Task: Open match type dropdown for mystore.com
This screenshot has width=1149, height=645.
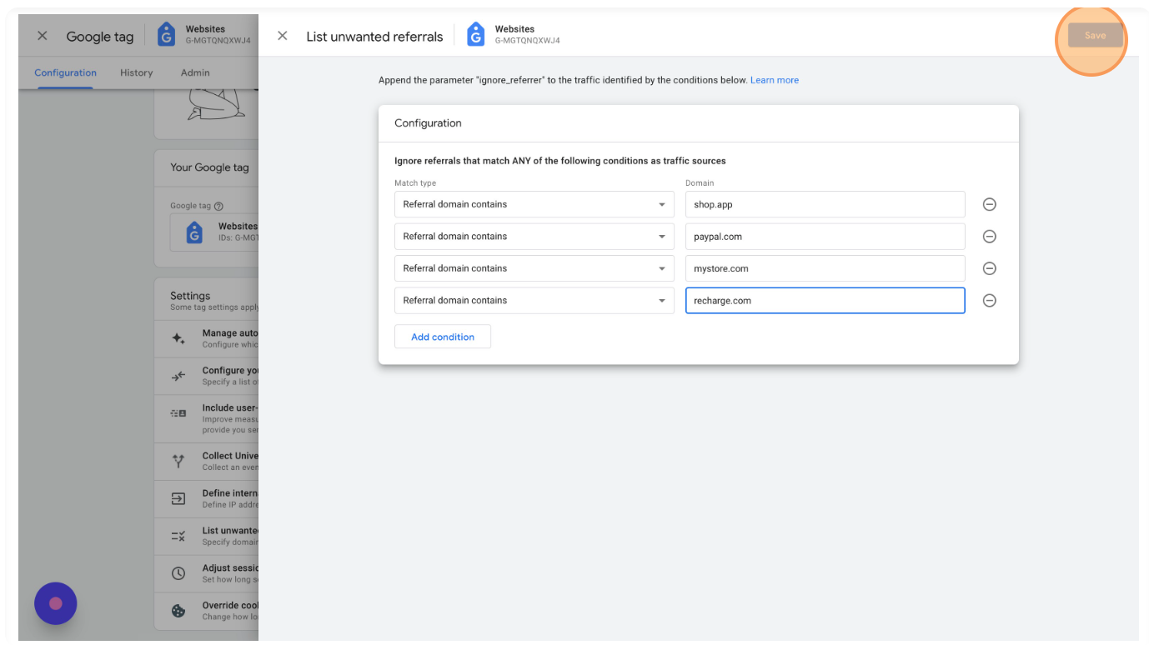Action: click(x=534, y=268)
